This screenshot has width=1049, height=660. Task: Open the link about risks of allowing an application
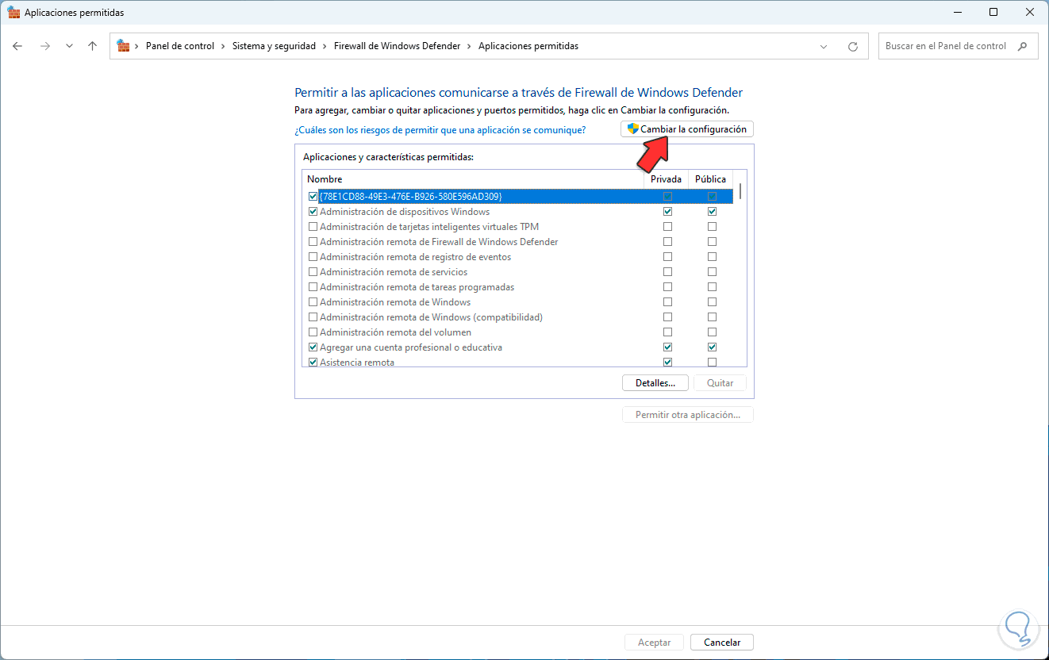[x=440, y=129]
